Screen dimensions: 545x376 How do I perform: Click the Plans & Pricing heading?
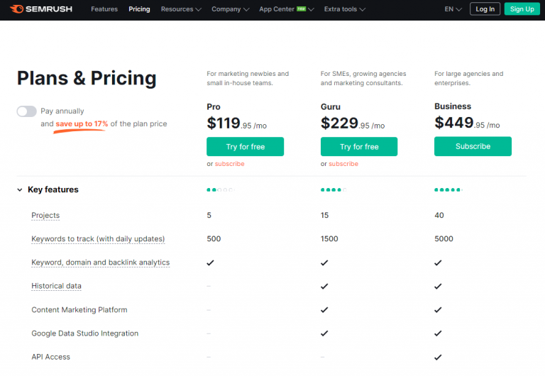pos(87,78)
